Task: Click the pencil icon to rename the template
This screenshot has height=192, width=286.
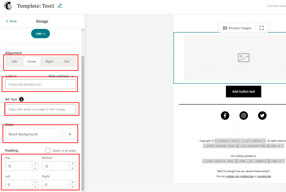Action: 60,6
